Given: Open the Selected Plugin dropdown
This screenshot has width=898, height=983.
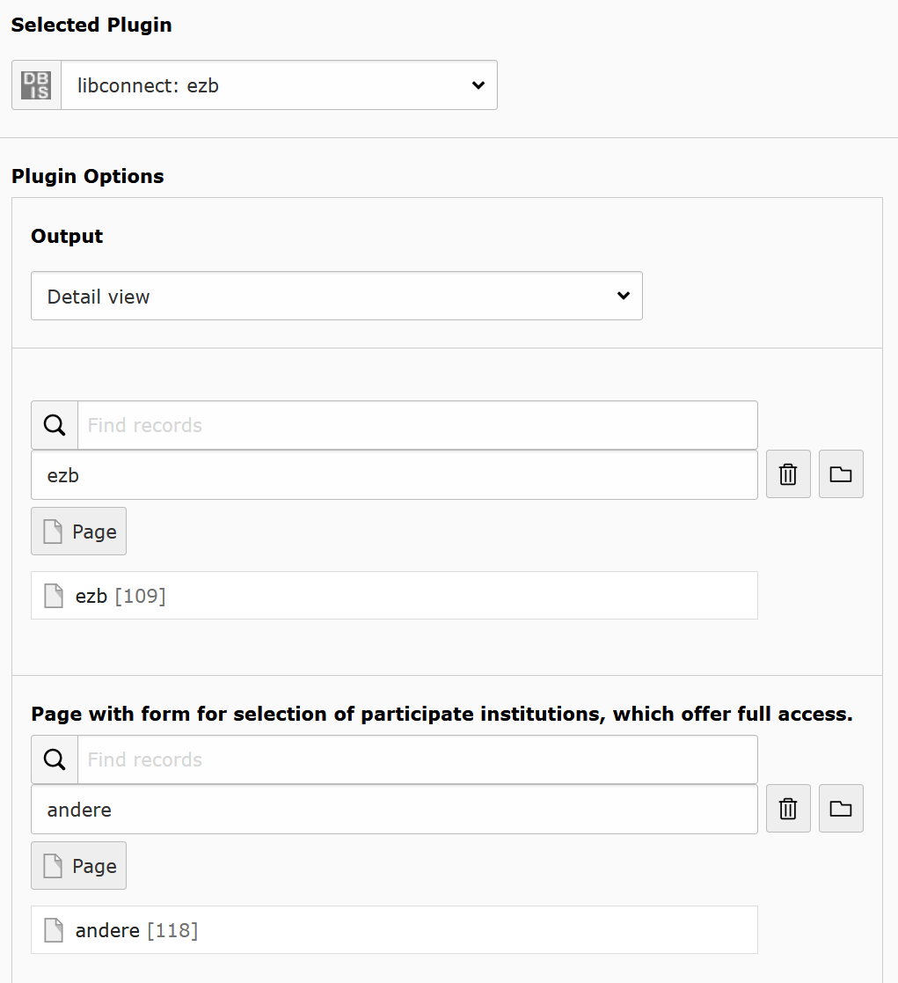Looking at the screenshot, I should pyautogui.click(x=279, y=85).
